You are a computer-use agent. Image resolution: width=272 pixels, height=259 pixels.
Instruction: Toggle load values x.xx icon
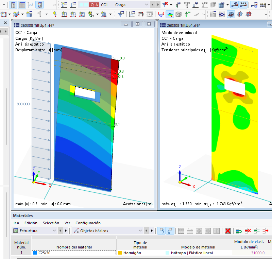205,5
